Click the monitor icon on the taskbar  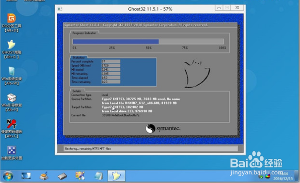click(x=26, y=176)
